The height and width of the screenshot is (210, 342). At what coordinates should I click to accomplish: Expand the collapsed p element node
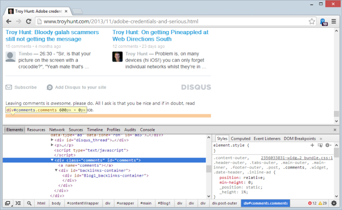[52, 145]
